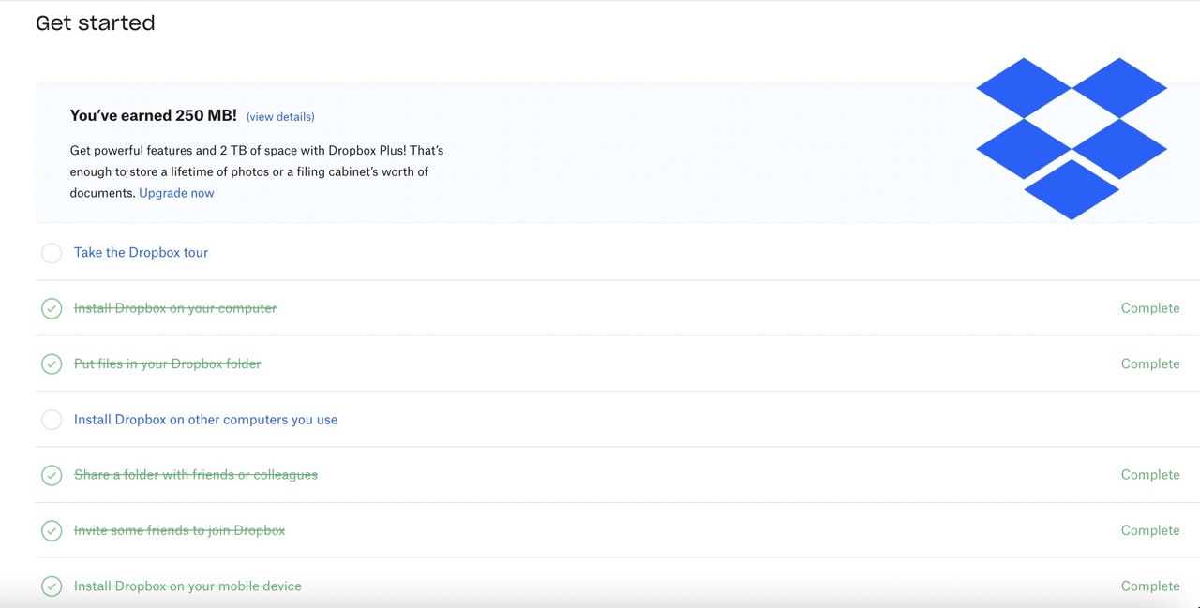Open Take the Dropbox tour

(141, 252)
